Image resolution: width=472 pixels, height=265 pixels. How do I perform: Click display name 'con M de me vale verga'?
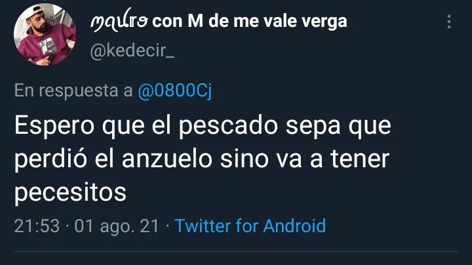250,22
